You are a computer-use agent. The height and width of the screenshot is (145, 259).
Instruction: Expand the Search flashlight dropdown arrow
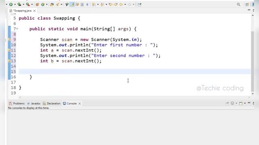[62, 4]
